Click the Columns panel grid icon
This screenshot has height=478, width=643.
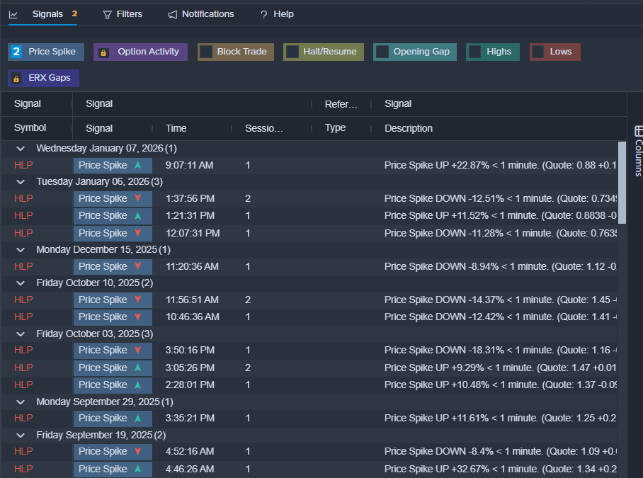tap(639, 131)
